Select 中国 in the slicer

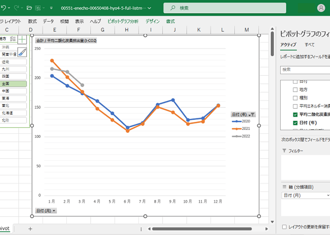pos(13,91)
